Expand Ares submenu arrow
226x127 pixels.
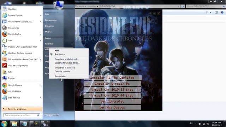pyautogui.click(x=40, y=41)
